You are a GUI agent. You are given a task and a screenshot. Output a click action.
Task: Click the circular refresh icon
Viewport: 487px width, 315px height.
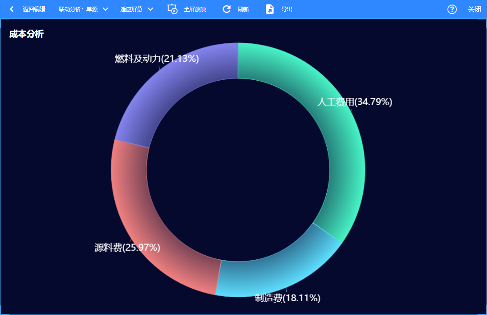click(x=227, y=9)
